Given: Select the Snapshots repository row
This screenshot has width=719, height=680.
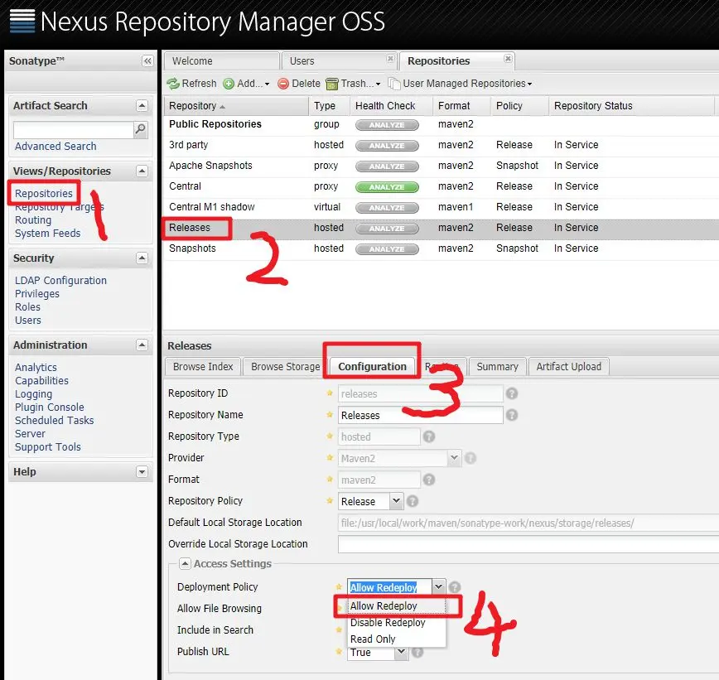Looking at the screenshot, I should point(442,248).
